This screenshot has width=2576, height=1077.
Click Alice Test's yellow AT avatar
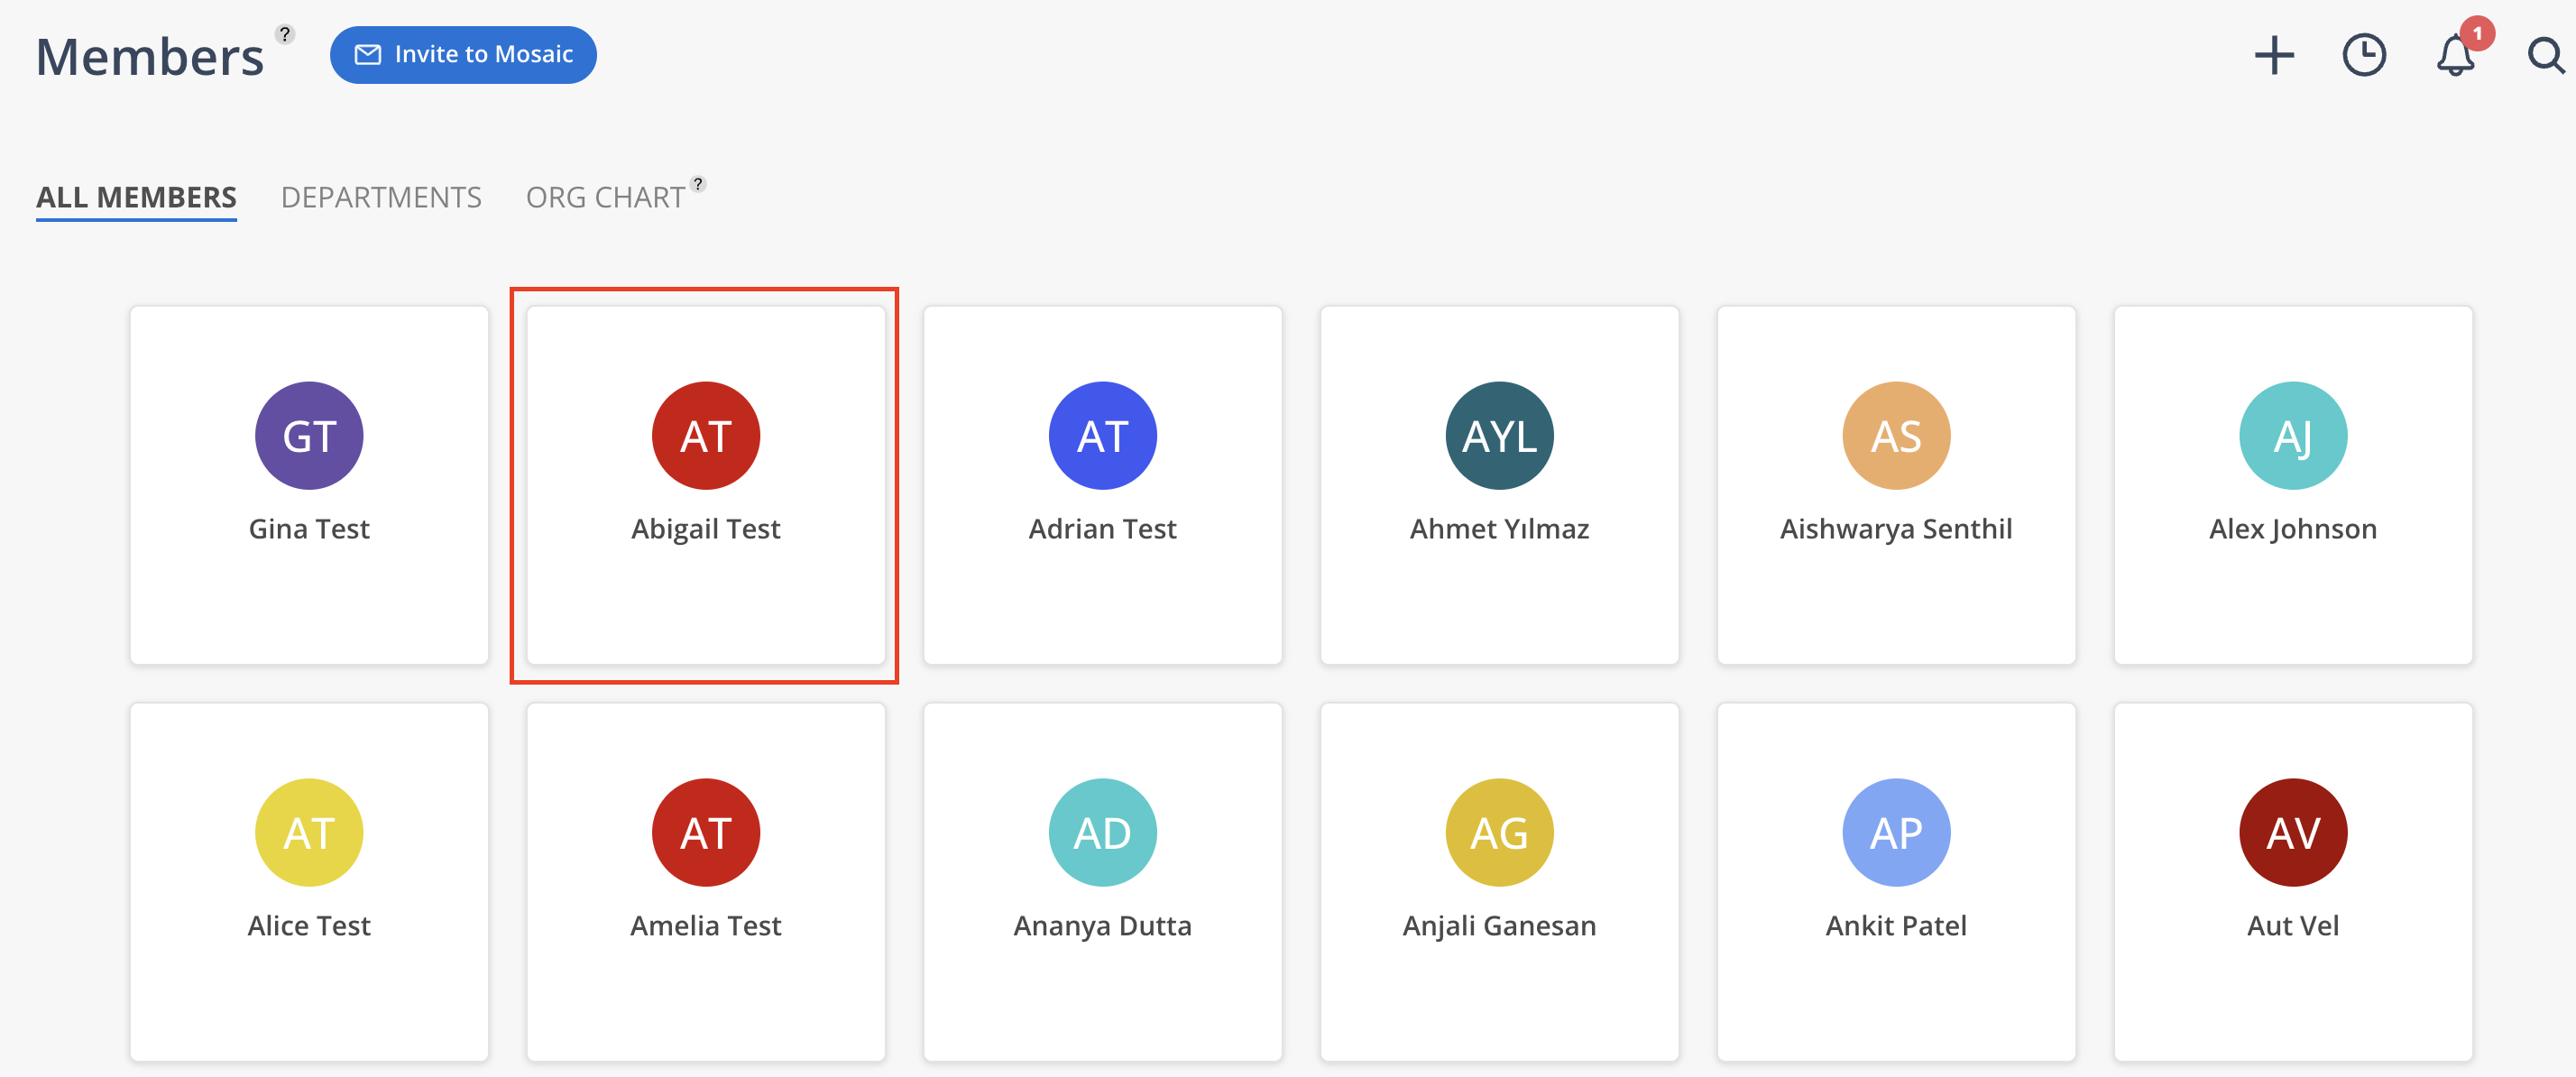point(309,832)
